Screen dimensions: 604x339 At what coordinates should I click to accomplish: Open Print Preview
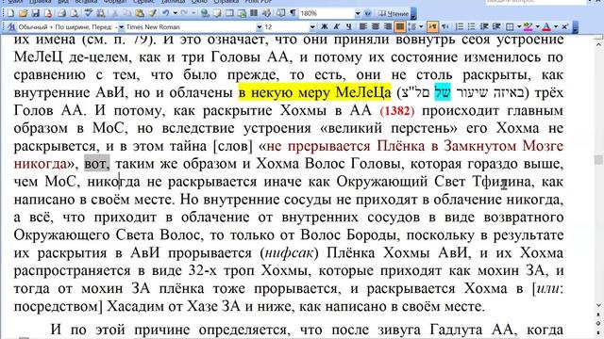click(74, 13)
